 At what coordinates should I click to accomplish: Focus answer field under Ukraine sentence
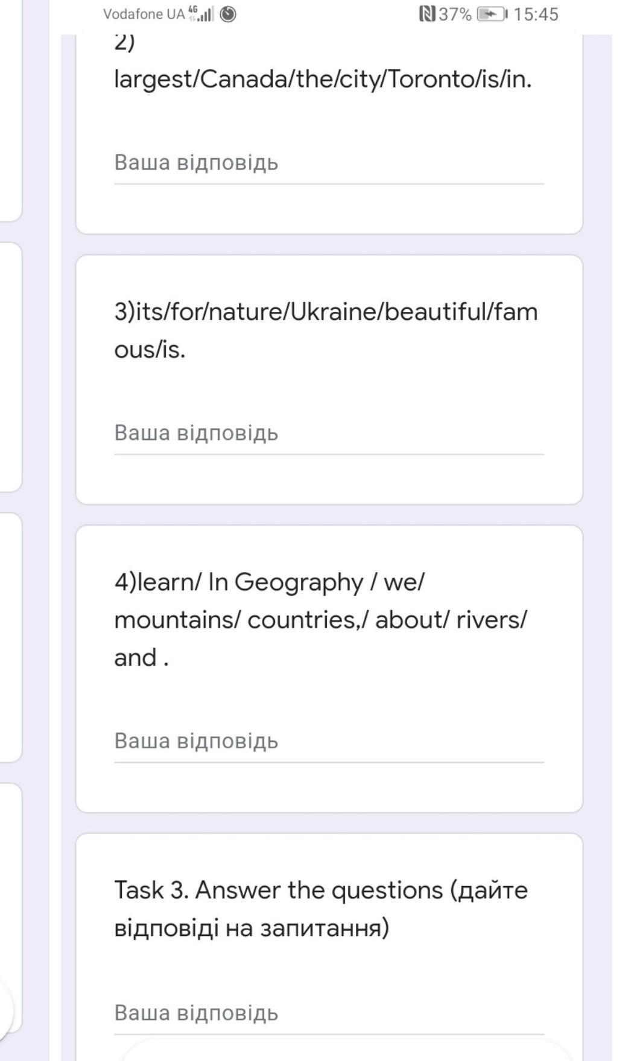click(329, 434)
